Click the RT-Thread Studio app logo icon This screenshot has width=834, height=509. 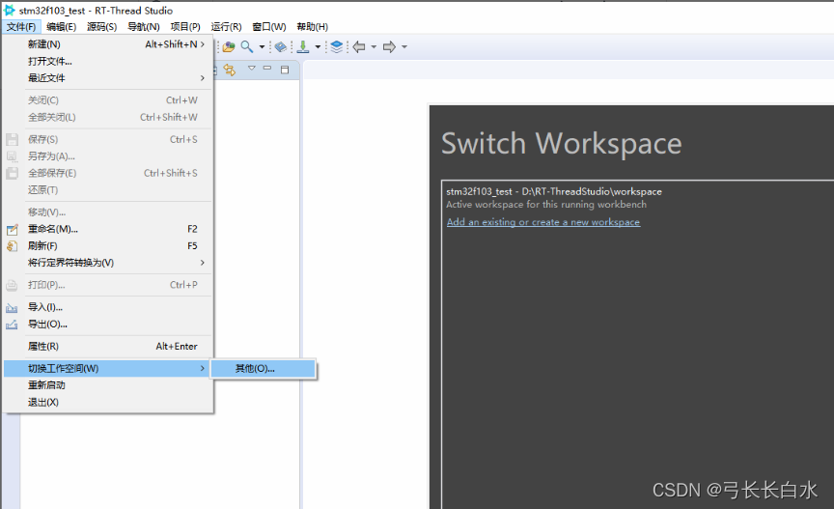[9, 10]
